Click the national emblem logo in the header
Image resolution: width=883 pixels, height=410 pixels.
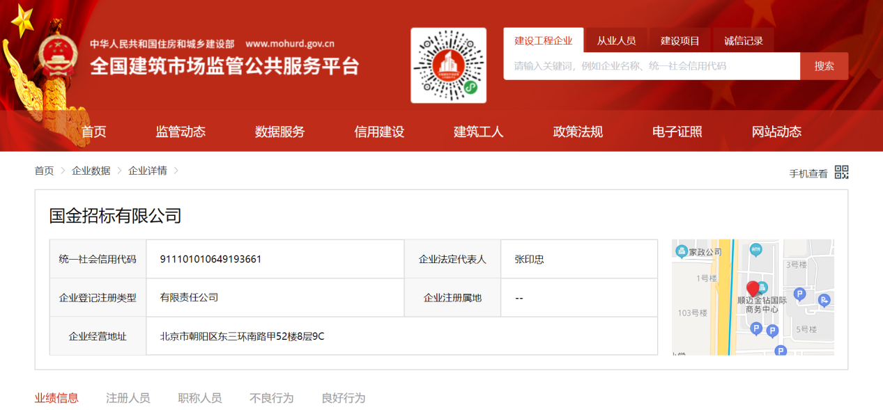tap(59, 56)
